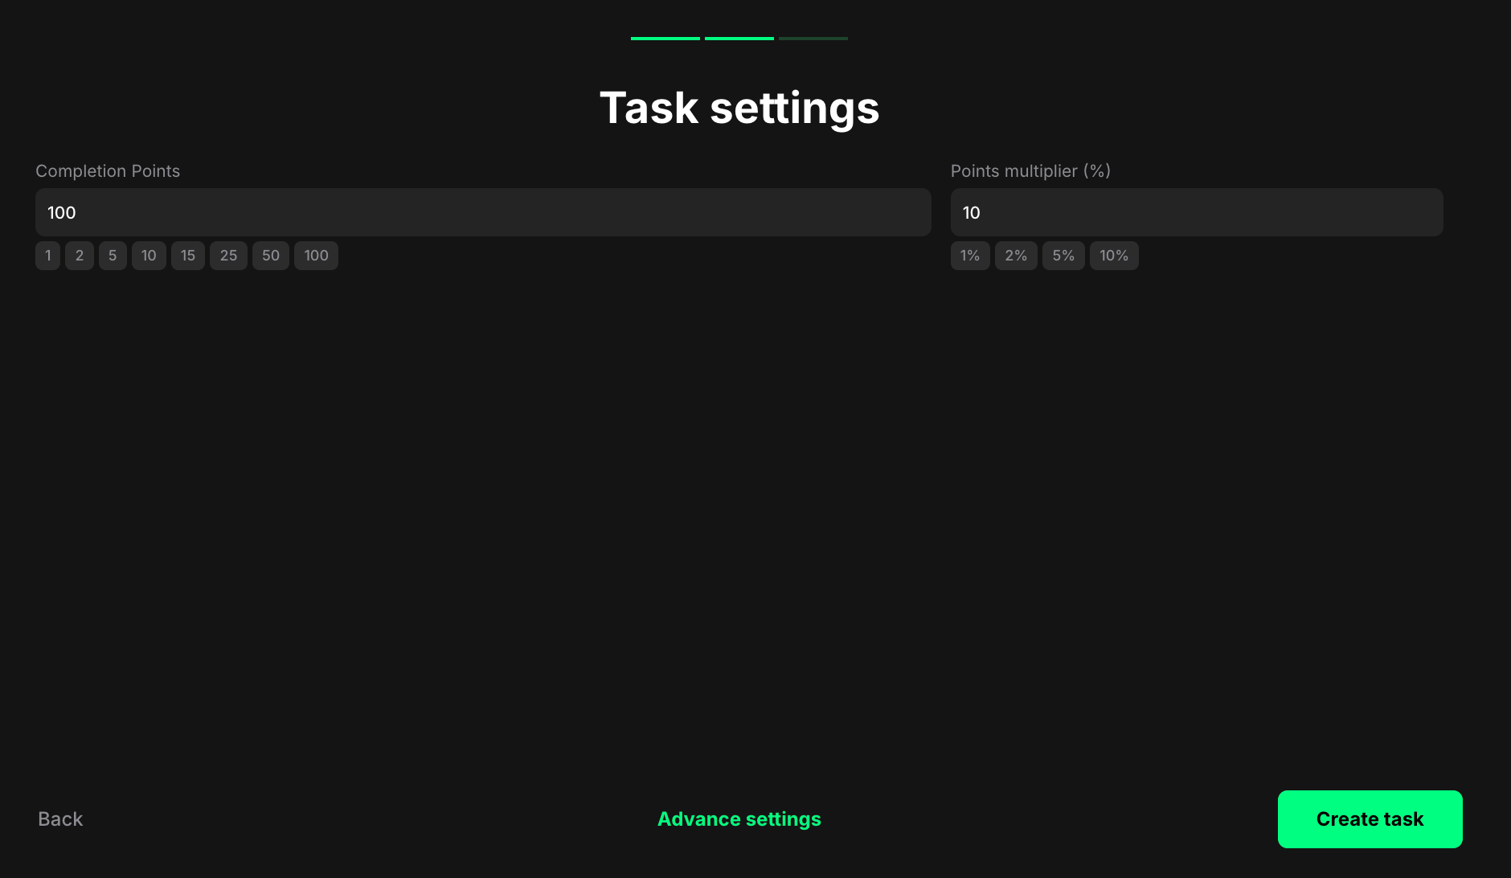Open Advance settings
Screen dimensions: 1511x878
739,819
